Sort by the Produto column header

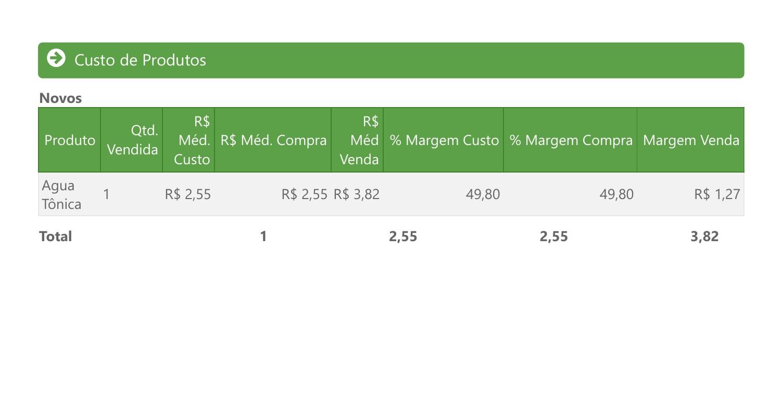point(70,140)
